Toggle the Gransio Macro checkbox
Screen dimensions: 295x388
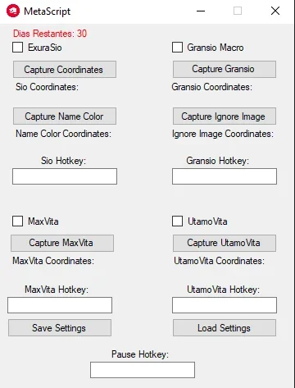[177, 47]
